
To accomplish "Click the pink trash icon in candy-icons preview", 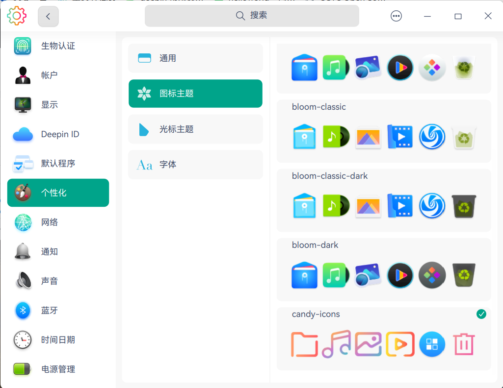I will tap(464, 344).
